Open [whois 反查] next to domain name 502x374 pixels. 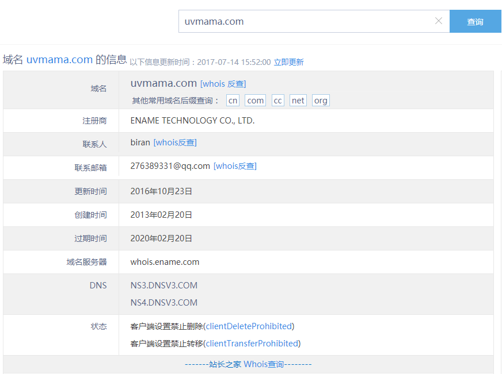[223, 84]
